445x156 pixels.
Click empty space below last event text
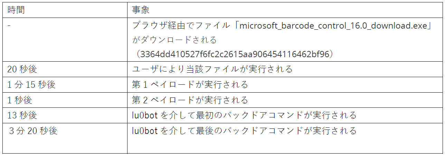pyautogui.click(x=285, y=145)
